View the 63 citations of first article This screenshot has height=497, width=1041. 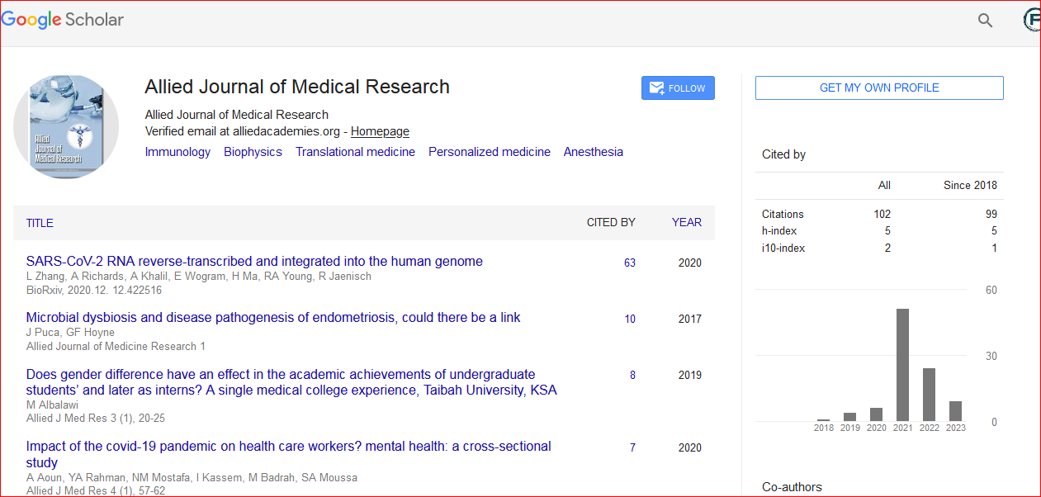pos(630,263)
